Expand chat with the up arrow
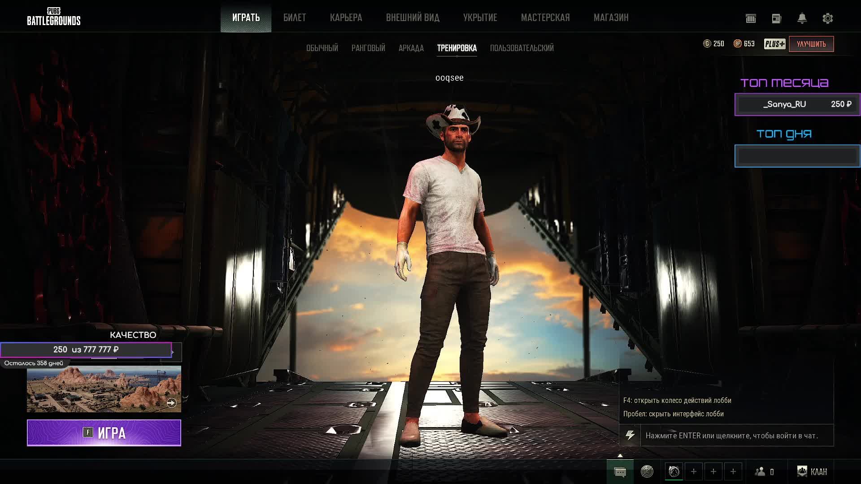The height and width of the screenshot is (484, 861). tap(620, 455)
